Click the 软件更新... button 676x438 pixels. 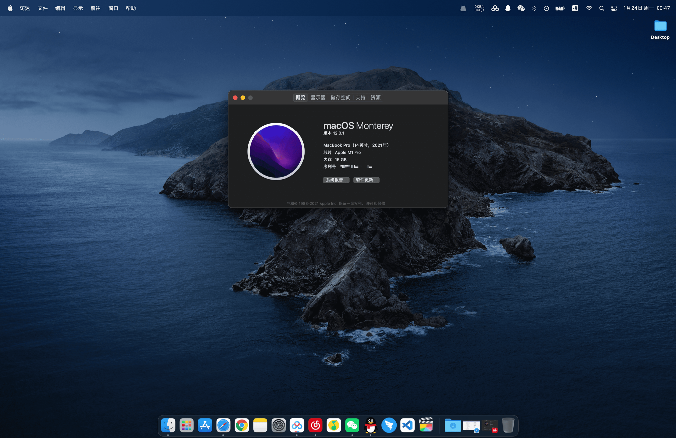pyautogui.click(x=366, y=180)
